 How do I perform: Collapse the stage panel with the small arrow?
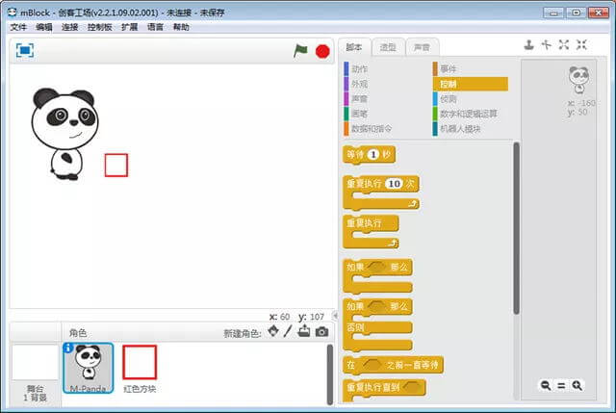(x=335, y=316)
